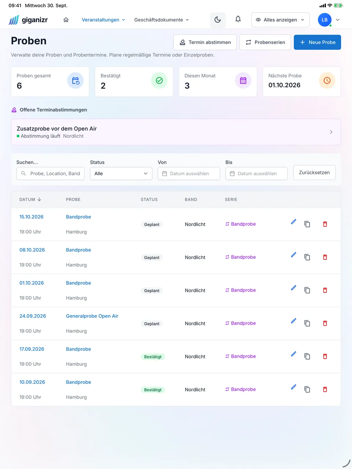Expand the Zusatzprobe vor dem Open Air poll
This screenshot has height=469, width=352.
pos(176,132)
